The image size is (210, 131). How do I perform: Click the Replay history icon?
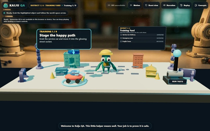click(181, 5)
